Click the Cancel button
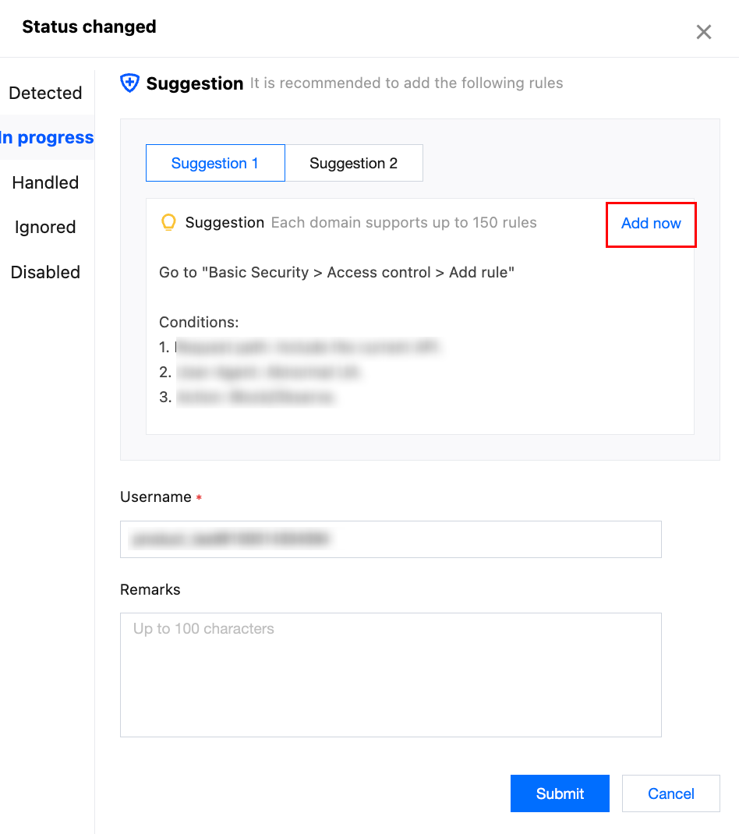 tap(670, 793)
